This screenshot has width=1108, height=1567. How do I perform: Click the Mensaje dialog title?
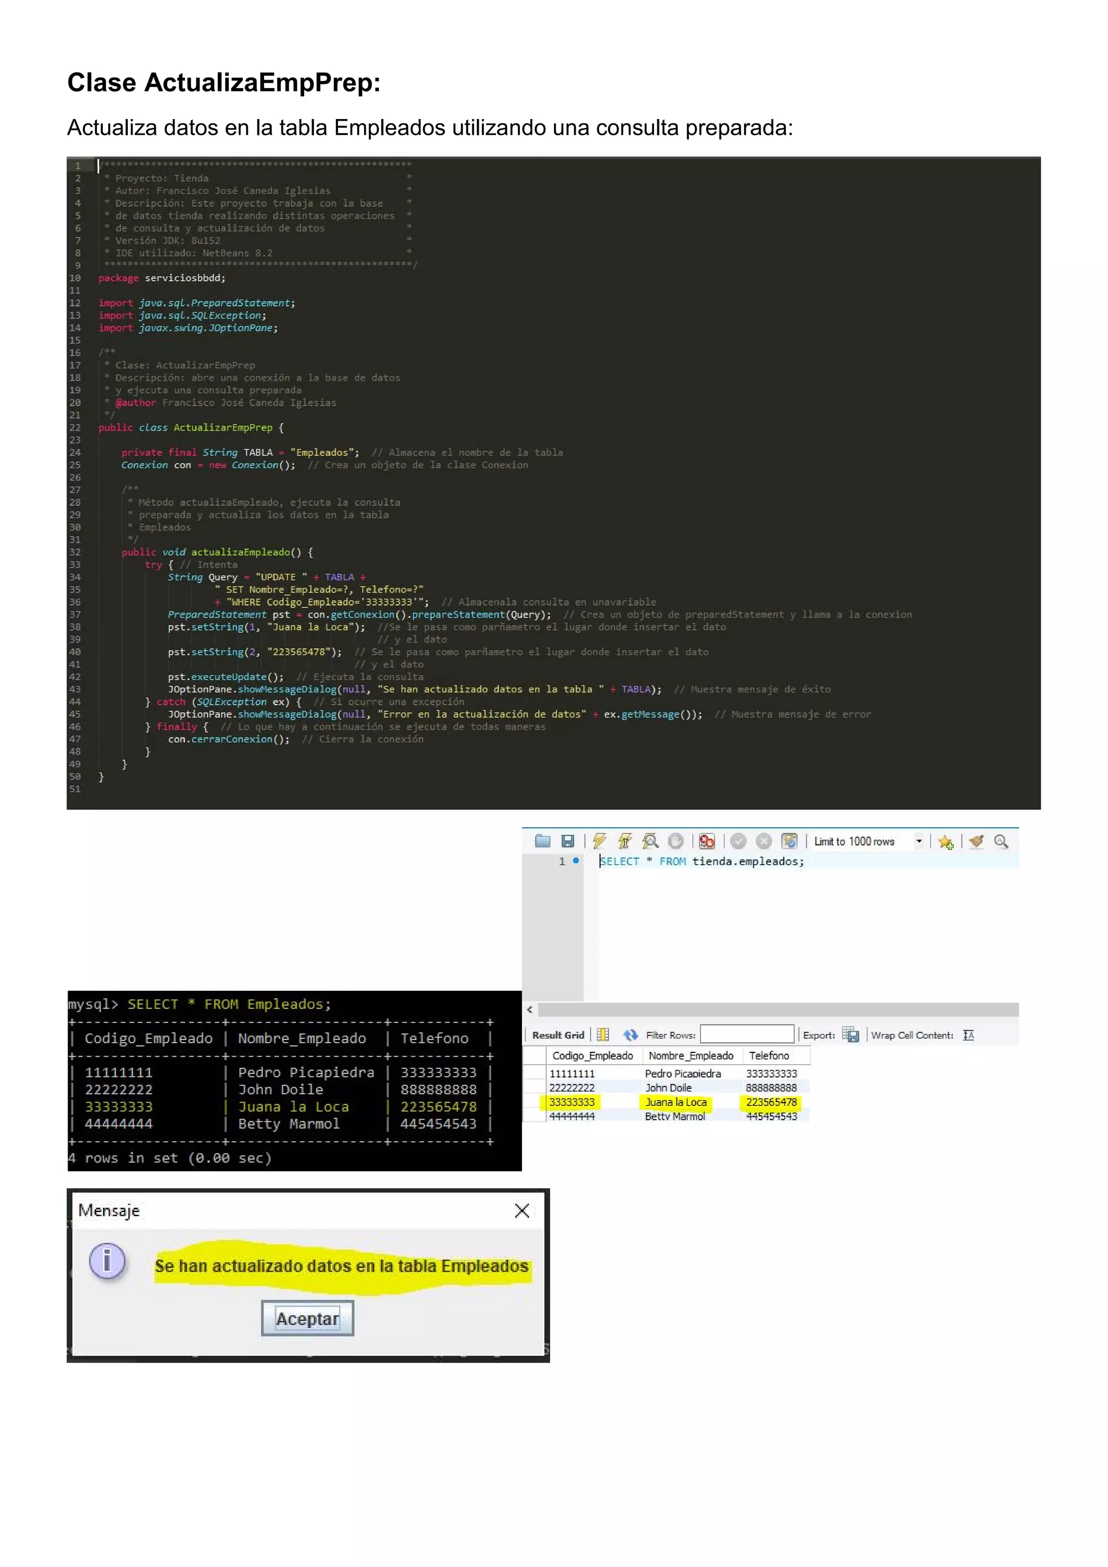click(x=109, y=1210)
